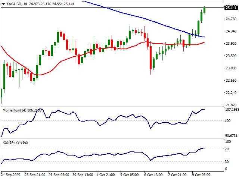
Task: Click the 100 level on momentum scale
Action: pos(228,121)
